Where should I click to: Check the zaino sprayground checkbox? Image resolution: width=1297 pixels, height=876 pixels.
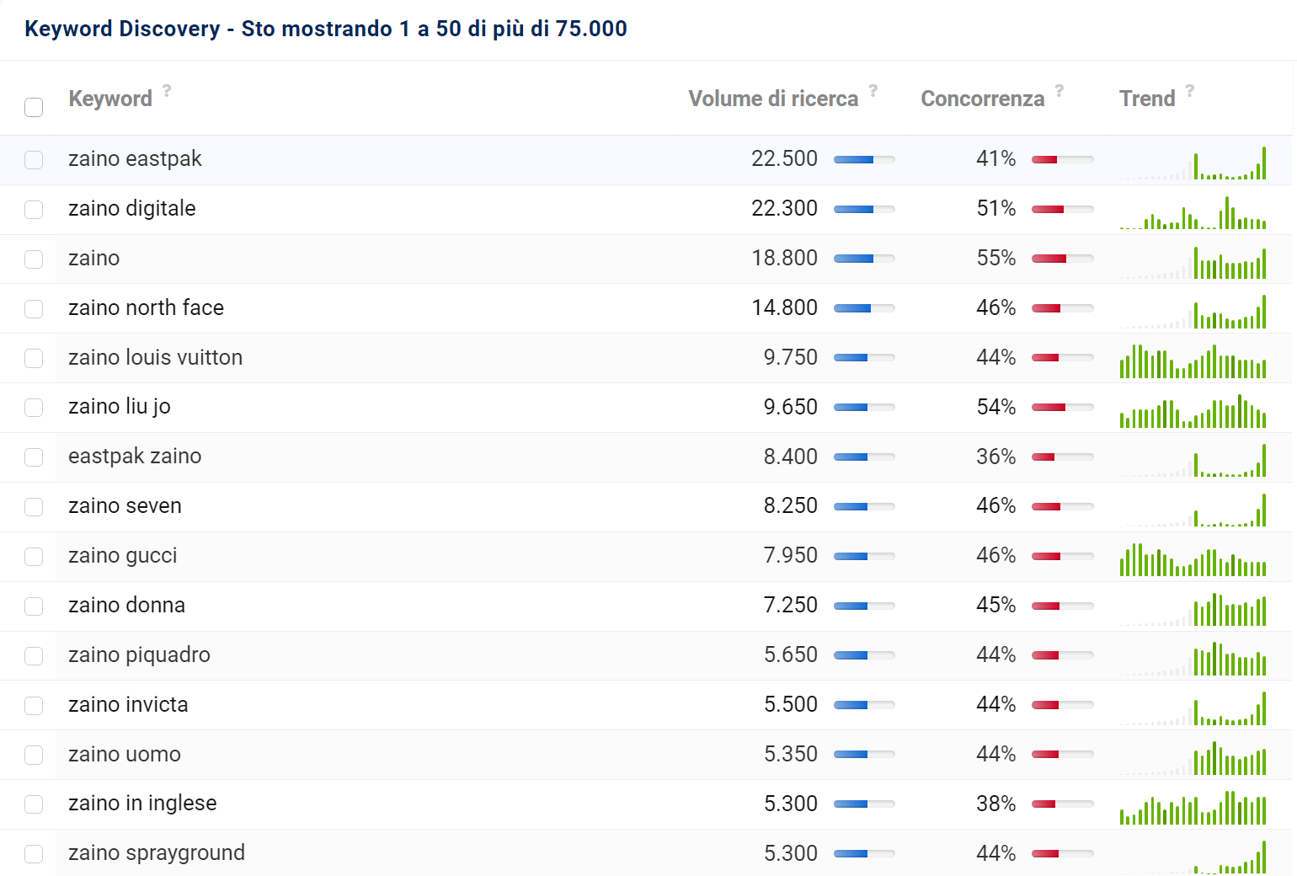coord(34,854)
